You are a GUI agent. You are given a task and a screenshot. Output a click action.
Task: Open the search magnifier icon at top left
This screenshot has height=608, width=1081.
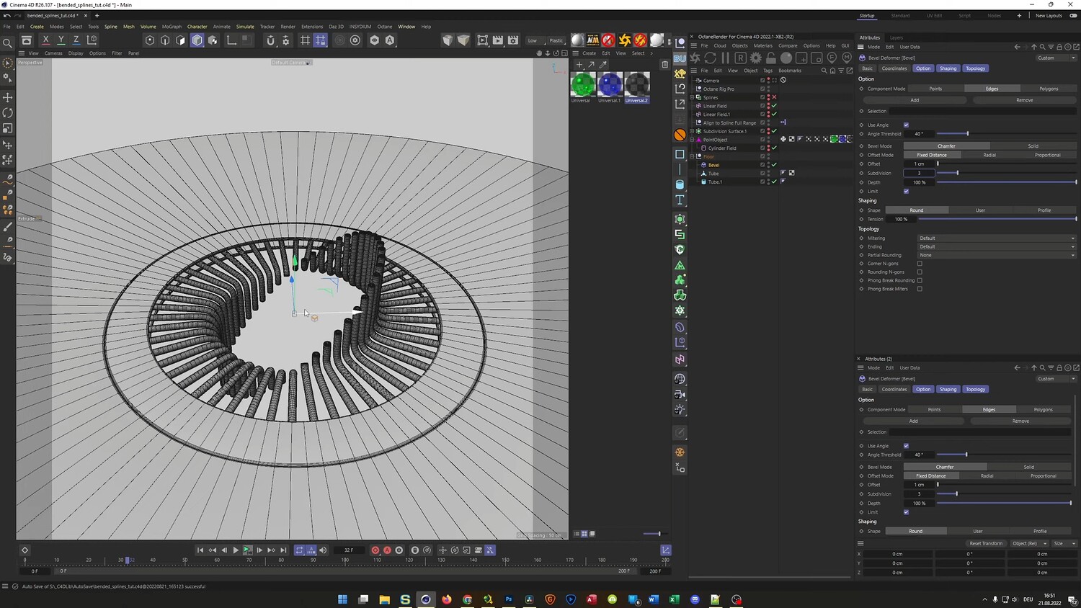[8, 43]
